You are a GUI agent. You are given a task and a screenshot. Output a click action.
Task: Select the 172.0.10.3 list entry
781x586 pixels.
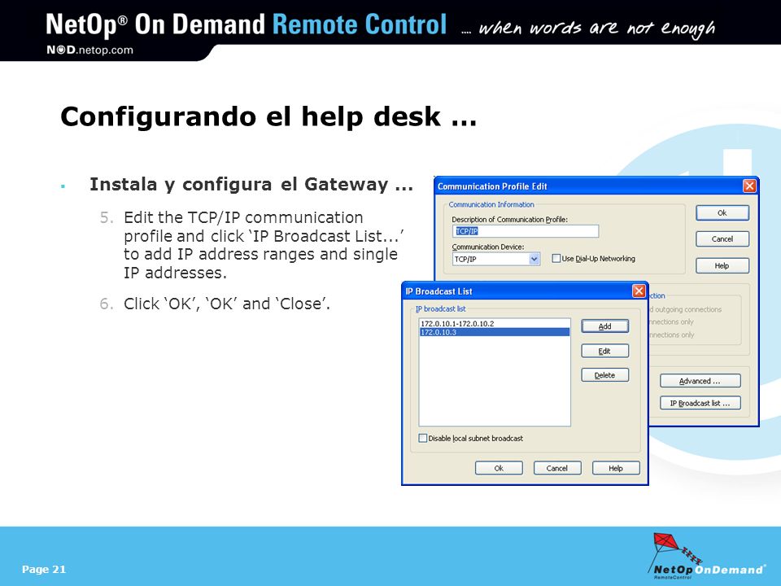[494, 332]
